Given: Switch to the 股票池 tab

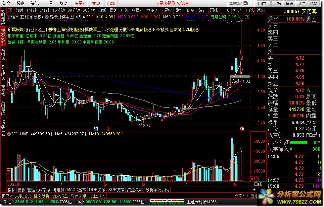Looking at the screenshot, I should coord(81,3).
